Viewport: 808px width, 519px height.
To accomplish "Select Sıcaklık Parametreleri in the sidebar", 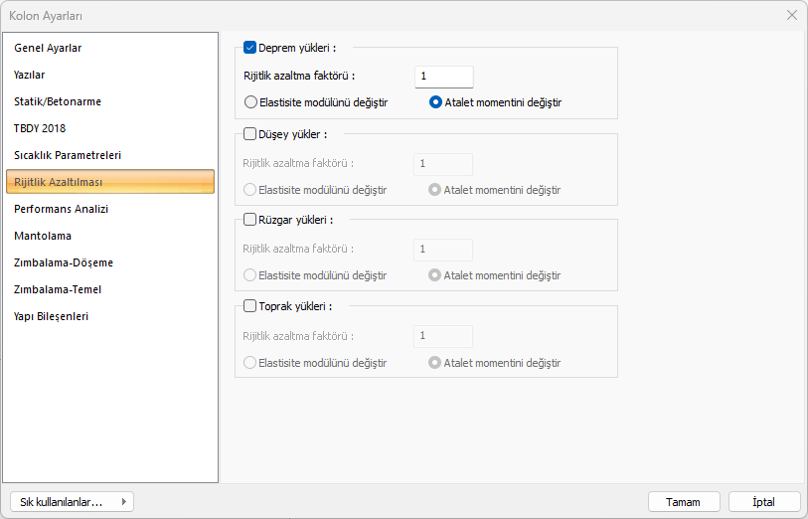I will [68, 155].
